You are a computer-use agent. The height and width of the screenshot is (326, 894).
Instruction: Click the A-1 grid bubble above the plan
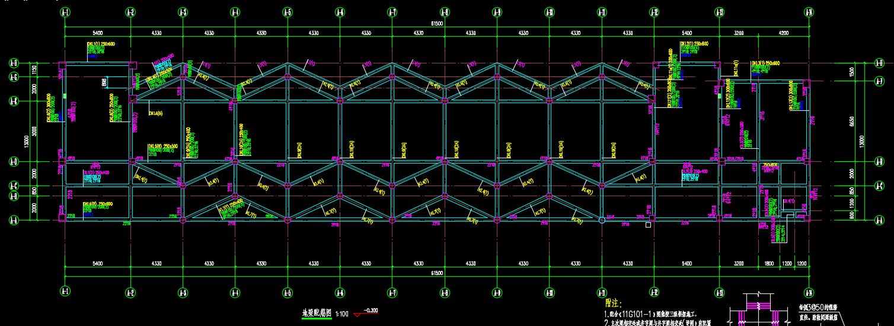click(65, 12)
